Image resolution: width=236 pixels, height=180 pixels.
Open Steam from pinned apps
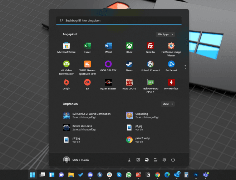[129, 66]
